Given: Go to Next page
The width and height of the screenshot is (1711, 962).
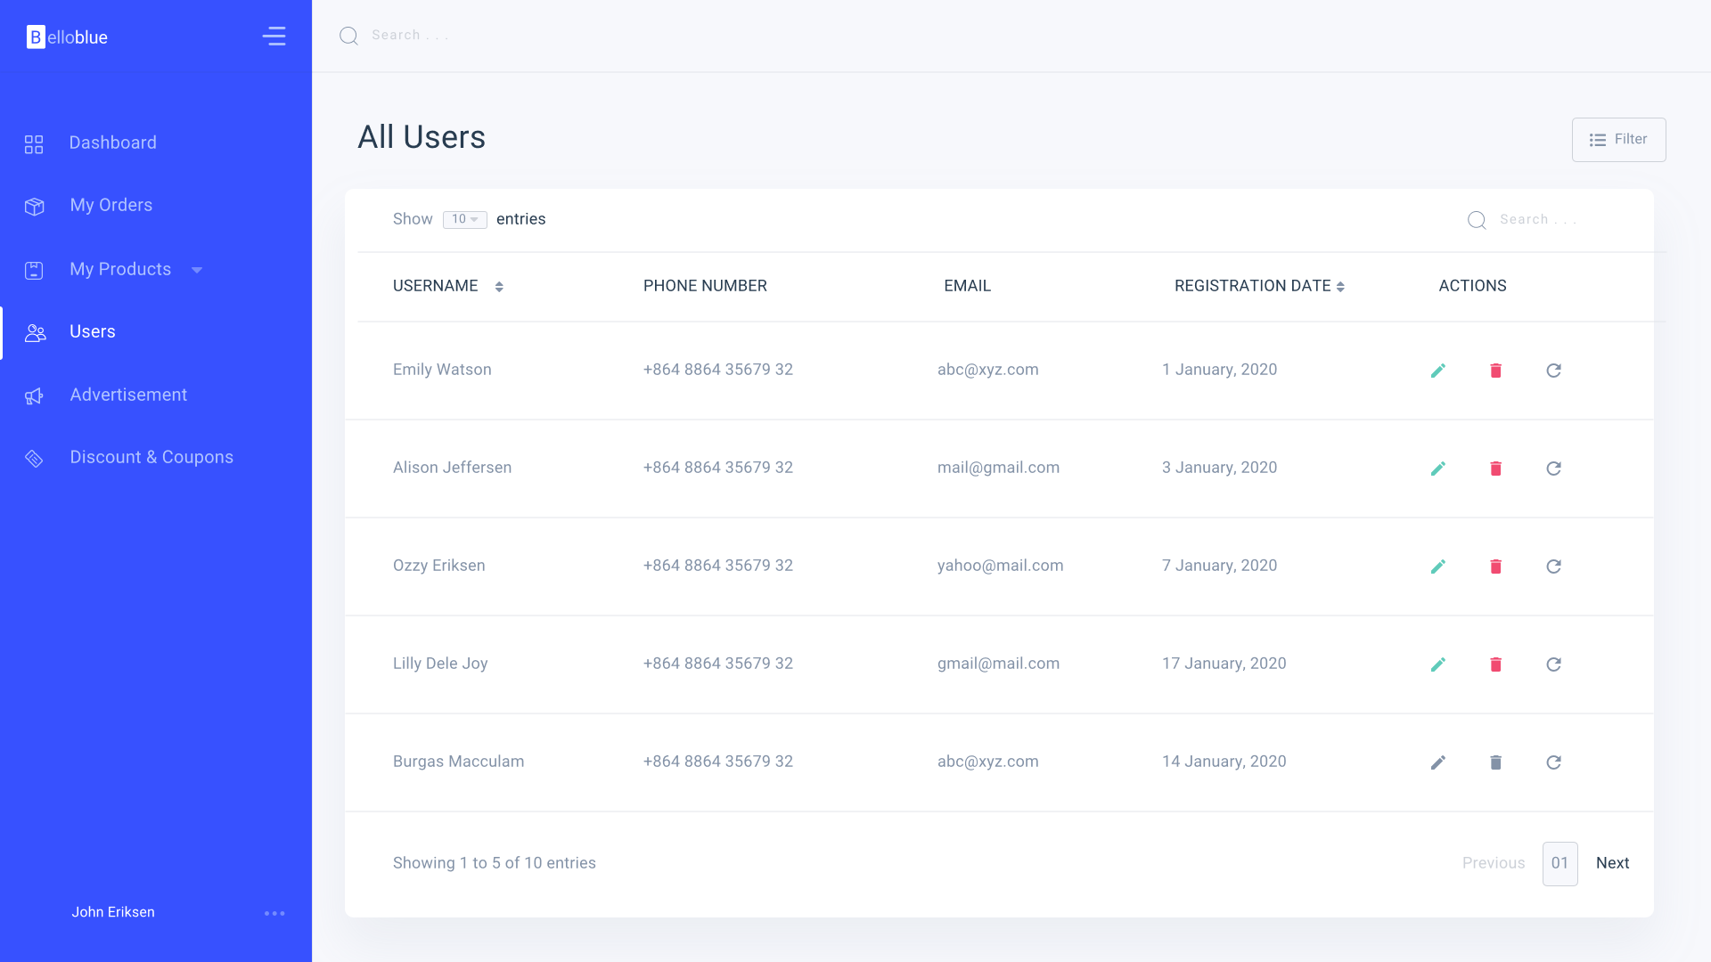Looking at the screenshot, I should pos(1612,863).
